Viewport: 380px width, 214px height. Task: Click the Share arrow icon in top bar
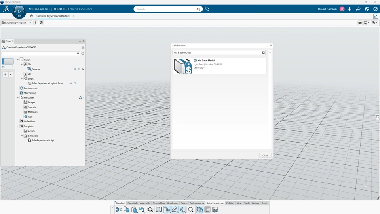pyautogui.click(x=358, y=9)
